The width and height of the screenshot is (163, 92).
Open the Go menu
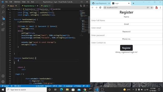[x=28, y=2]
